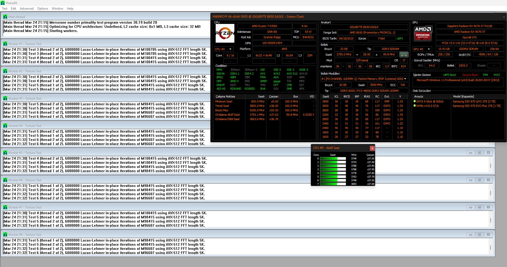The image size is (507, 267).
Task: Click the Core 0 clock bar
Action: 333,159
